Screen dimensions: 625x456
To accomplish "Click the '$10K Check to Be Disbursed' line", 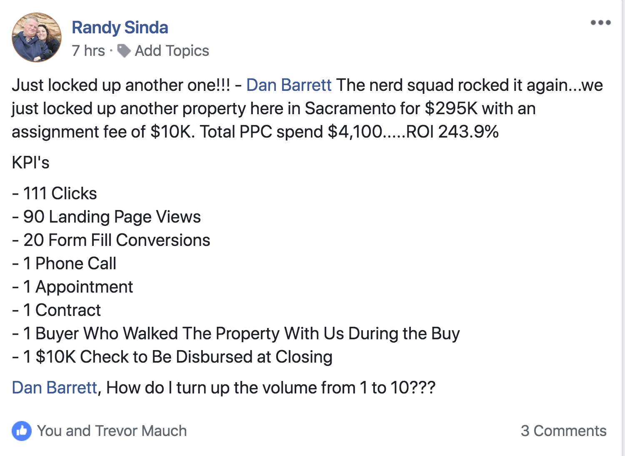I will [x=172, y=357].
